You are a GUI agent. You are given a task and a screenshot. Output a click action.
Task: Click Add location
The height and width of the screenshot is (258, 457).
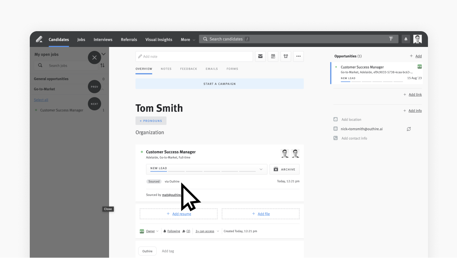(351, 120)
